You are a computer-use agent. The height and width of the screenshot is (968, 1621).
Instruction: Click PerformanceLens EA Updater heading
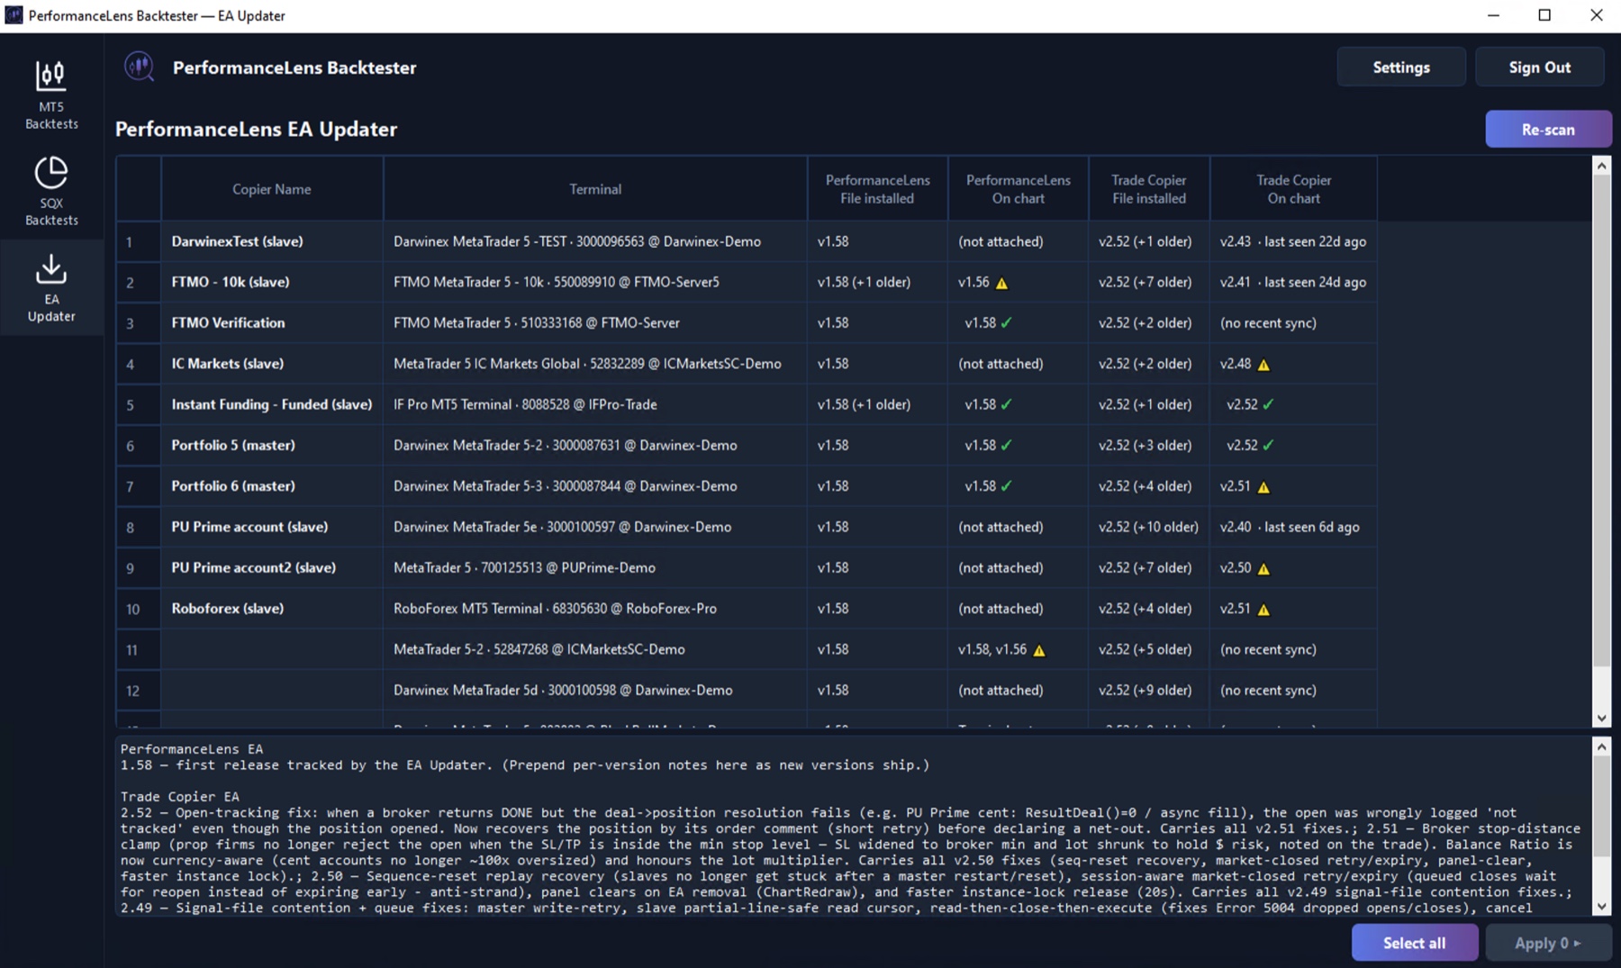click(256, 129)
